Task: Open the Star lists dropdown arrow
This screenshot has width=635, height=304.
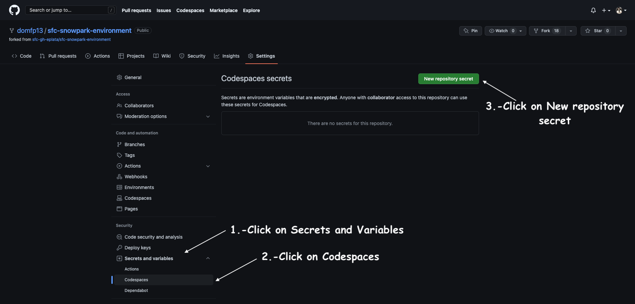Action: tap(621, 31)
